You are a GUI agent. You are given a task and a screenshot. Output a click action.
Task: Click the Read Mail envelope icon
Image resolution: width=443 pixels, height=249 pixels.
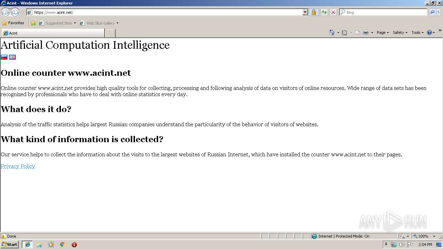tap(358, 33)
